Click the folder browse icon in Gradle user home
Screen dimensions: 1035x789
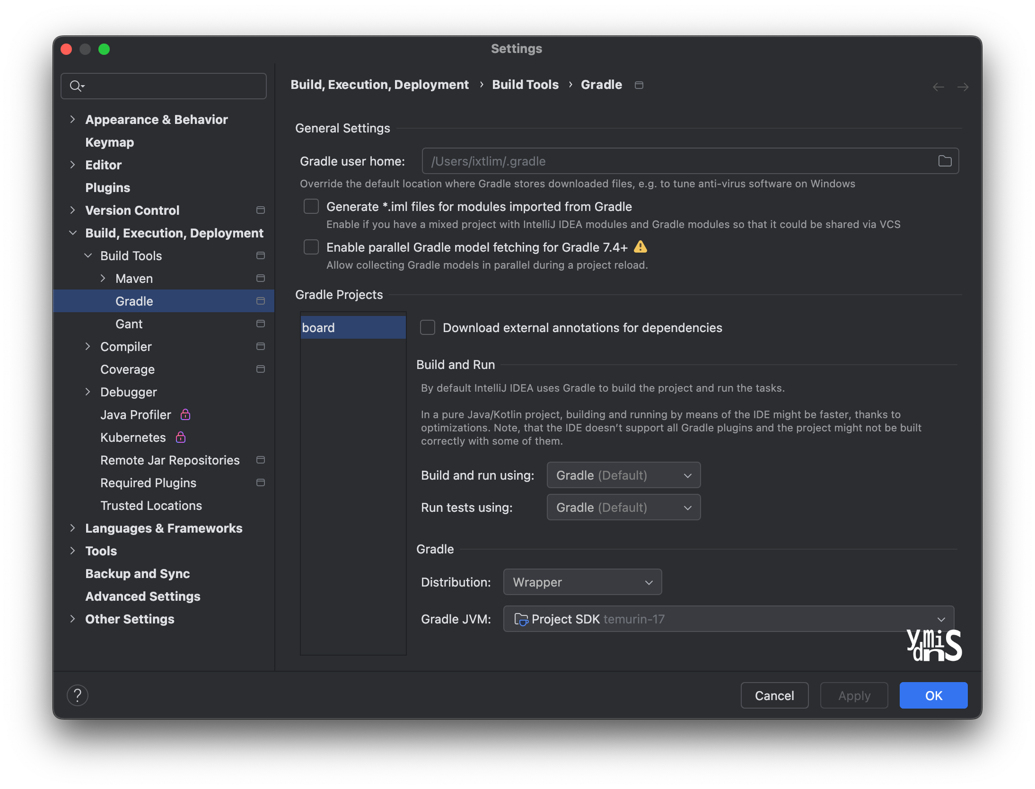(x=945, y=161)
